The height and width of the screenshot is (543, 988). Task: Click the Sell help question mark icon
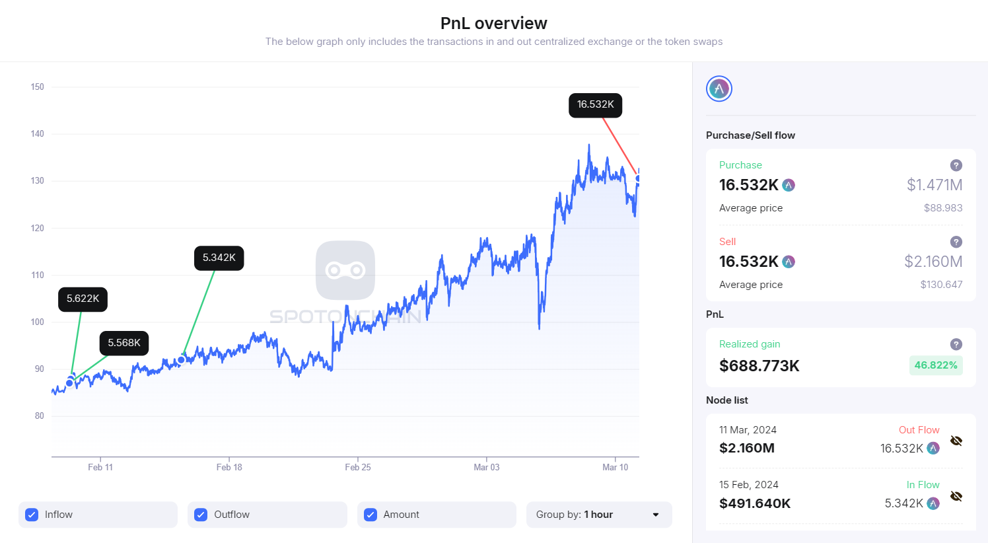pos(956,242)
